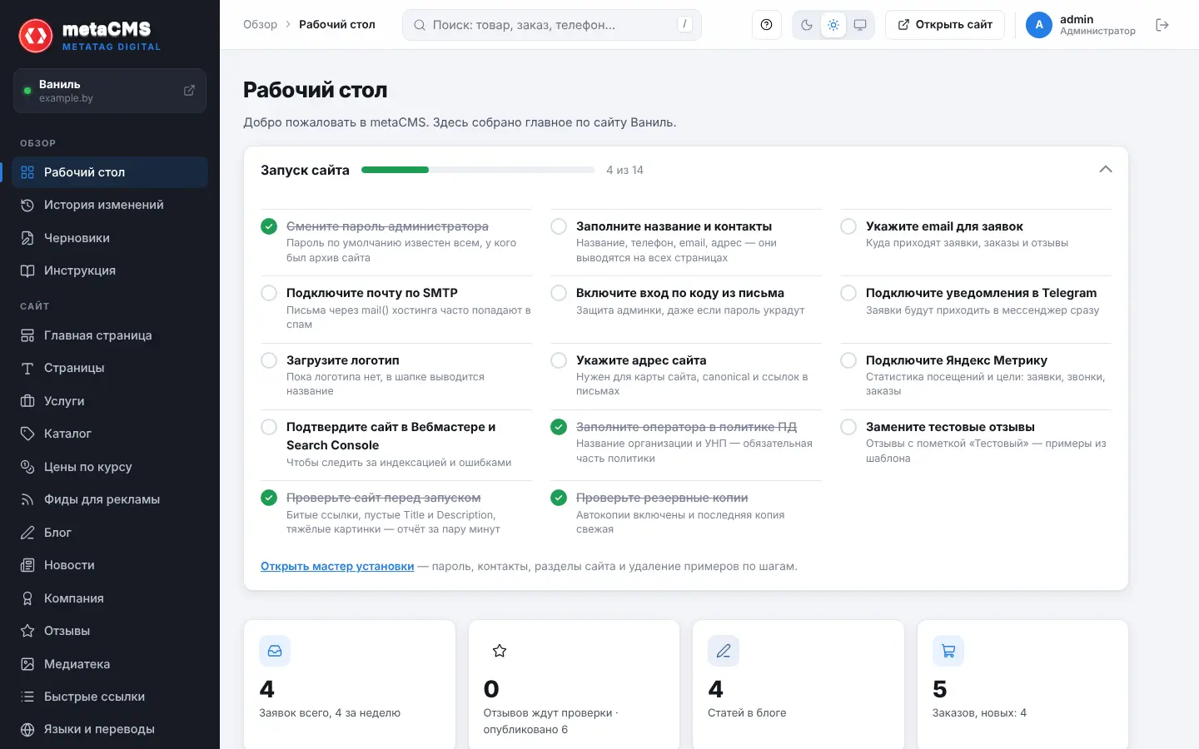
Task: Mark 'Укажите email для заявок' as done
Action: (x=848, y=226)
